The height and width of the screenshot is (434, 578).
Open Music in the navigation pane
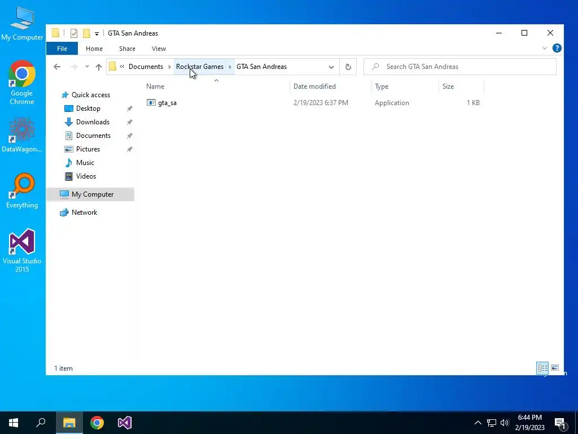85,163
